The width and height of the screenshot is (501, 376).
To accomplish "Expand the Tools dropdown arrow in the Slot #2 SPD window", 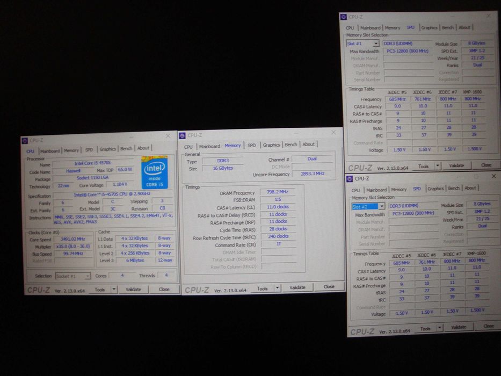I will tap(440, 328).
